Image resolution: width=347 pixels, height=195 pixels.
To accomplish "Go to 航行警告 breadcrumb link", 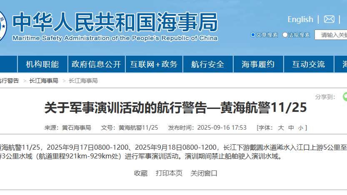I will (9, 81).
